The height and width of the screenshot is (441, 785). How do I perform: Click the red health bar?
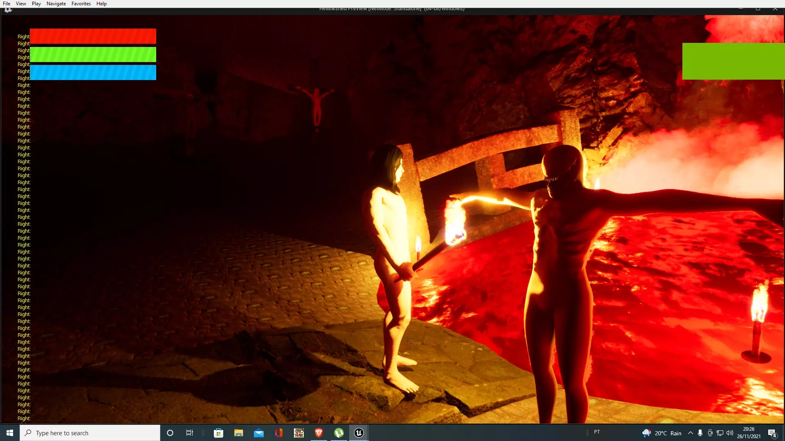[x=93, y=36]
